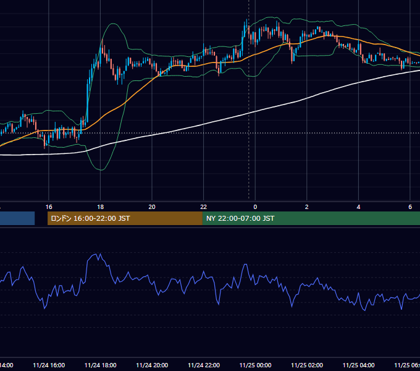The height and width of the screenshot is (371, 420).
Task: Click the 6 hour label on upper axis
Action: (410, 207)
